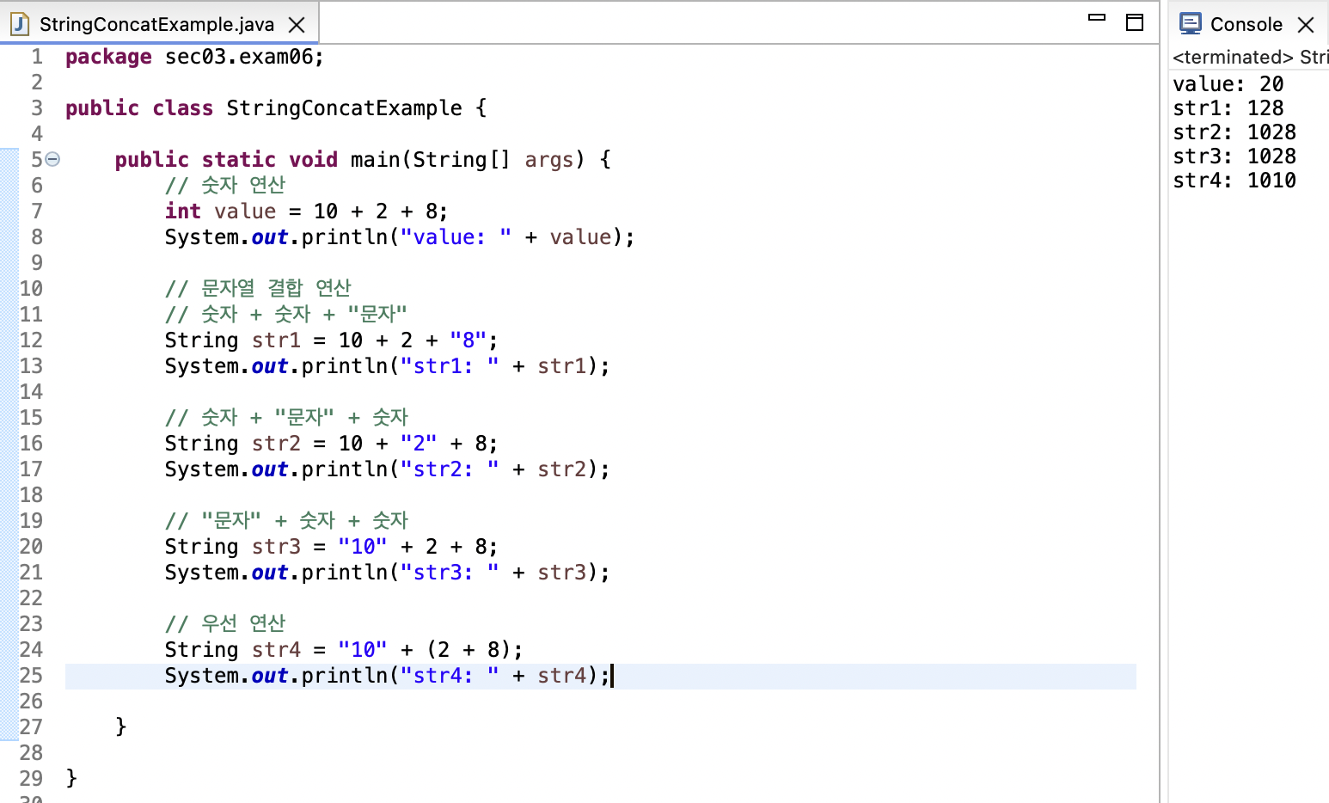
Task: Click the 'String str3' declaration line
Action: 331,547
